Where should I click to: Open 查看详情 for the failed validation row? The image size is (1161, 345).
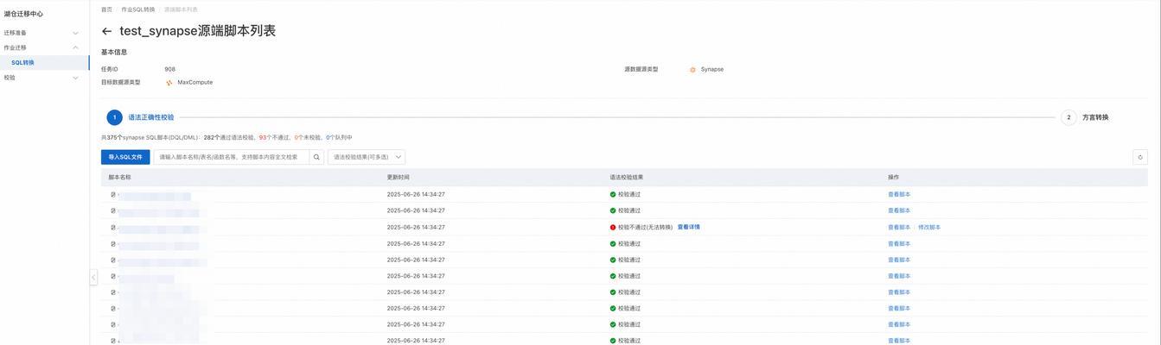click(x=689, y=227)
